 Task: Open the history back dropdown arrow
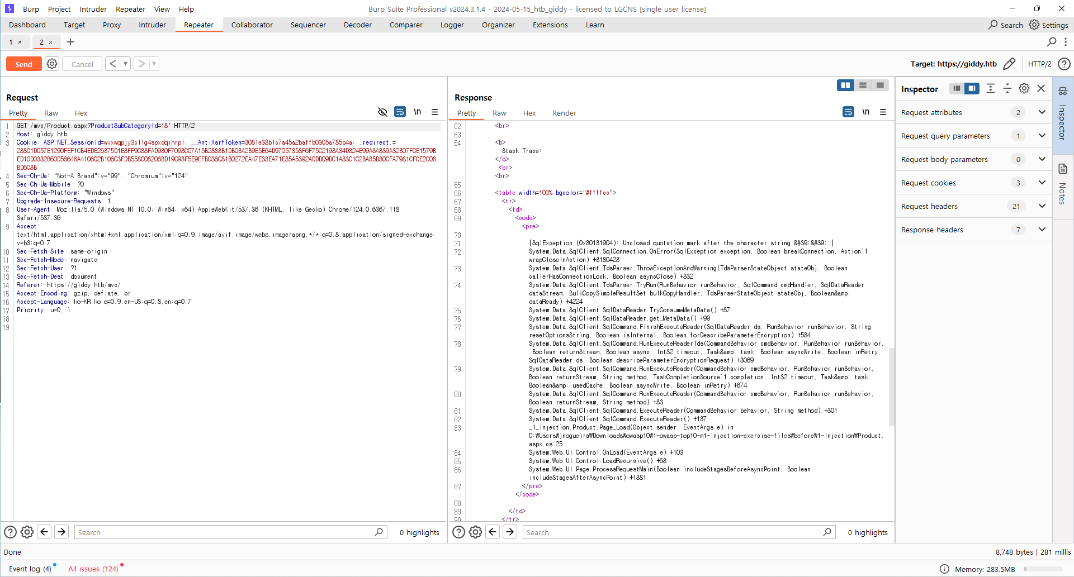pyautogui.click(x=125, y=64)
